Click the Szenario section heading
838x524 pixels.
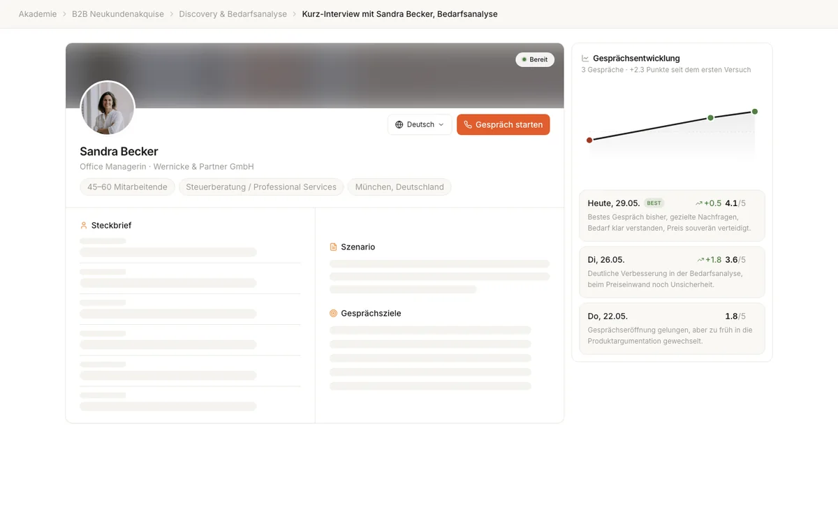(x=358, y=247)
